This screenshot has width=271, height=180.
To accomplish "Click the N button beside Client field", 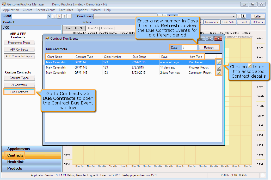I will [59, 16].
